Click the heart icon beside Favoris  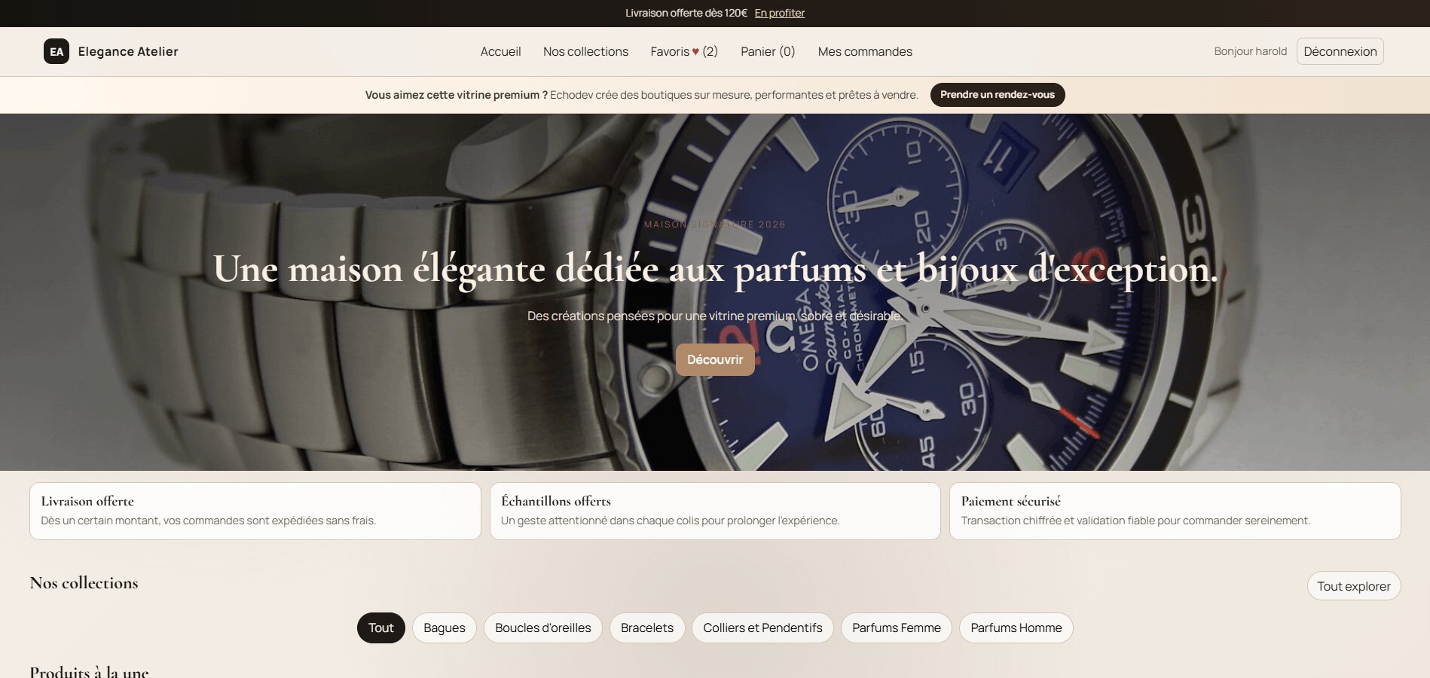[695, 51]
